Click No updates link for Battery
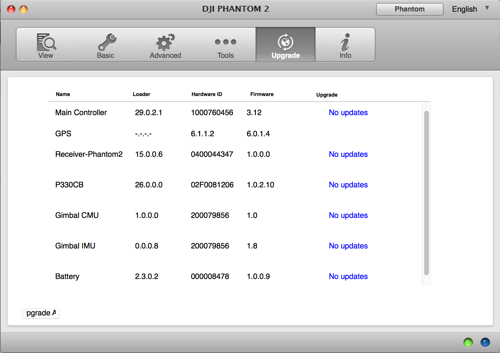The width and height of the screenshot is (500, 353). click(348, 276)
